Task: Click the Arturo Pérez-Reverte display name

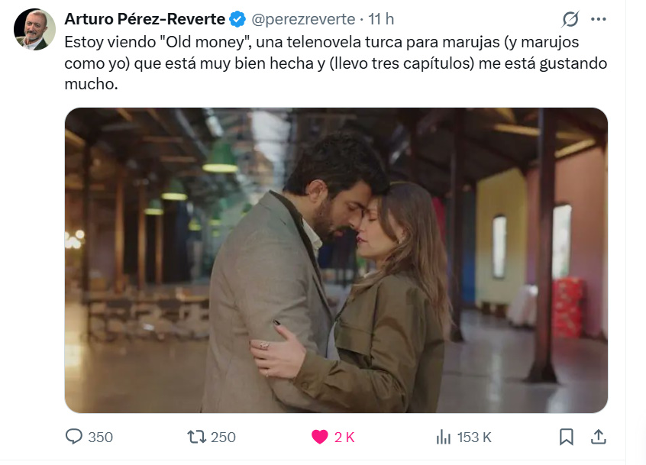Action: coord(144,18)
